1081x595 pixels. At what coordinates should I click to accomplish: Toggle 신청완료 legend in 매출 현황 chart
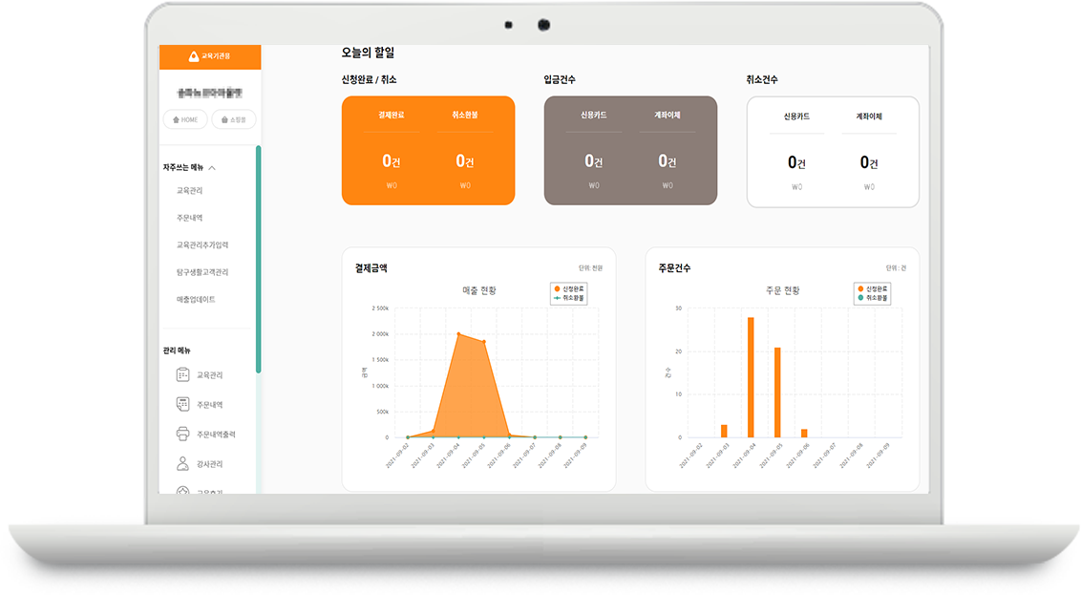pyautogui.click(x=568, y=288)
